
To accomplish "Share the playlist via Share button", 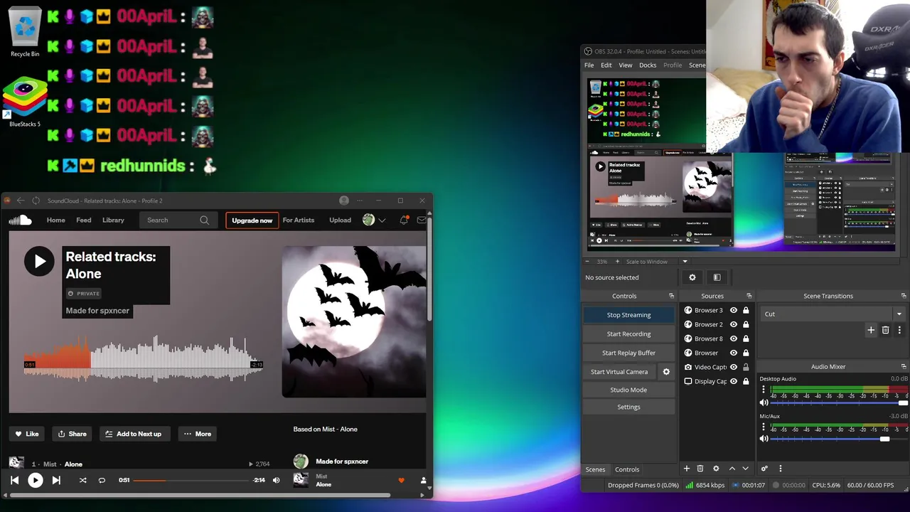I will 73,434.
